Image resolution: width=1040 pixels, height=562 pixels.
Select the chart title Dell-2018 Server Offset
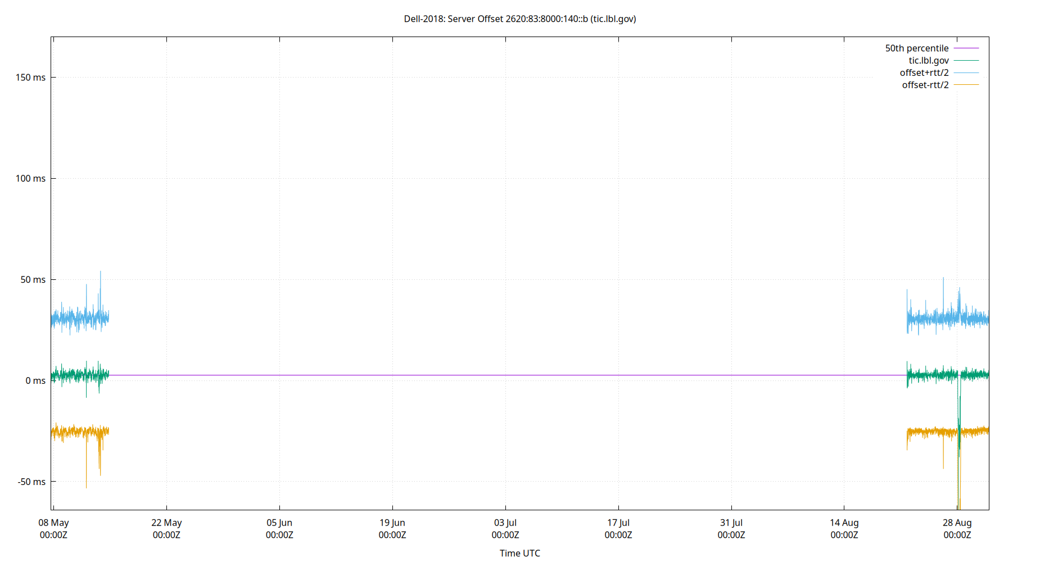520,19
